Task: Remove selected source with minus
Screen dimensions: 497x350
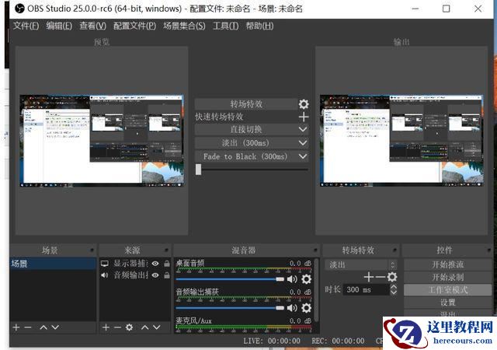Action: pyautogui.click(x=117, y=327)
